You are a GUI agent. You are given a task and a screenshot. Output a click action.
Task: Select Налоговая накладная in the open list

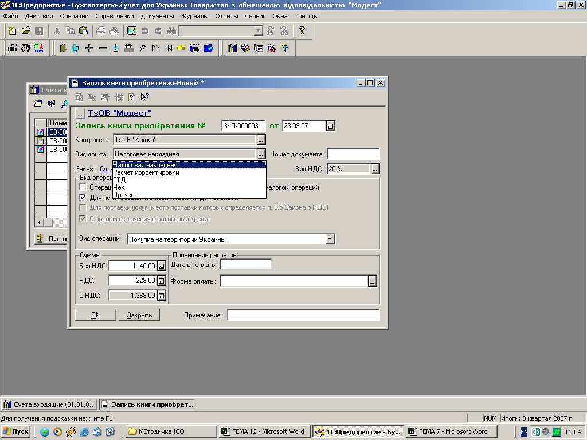[189, 165]
